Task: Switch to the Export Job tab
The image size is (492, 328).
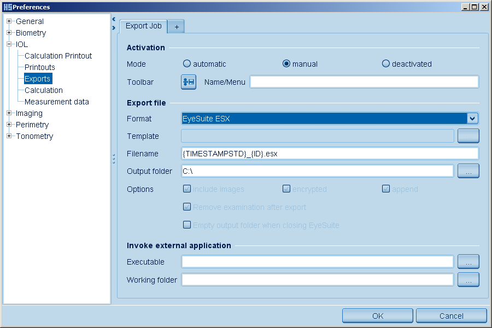Action: pyautogui.click(x=143, y=26)
